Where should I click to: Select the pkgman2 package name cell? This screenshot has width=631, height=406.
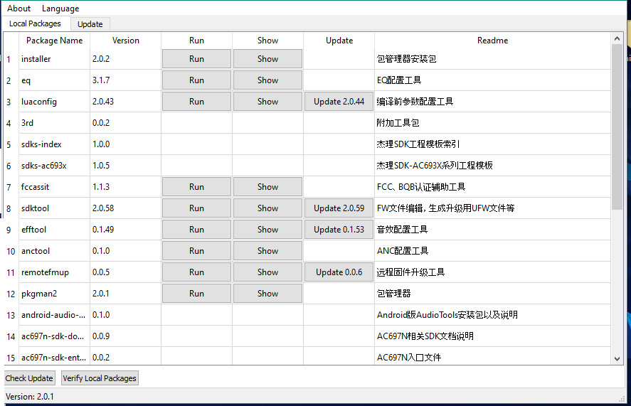pos(54,294)
